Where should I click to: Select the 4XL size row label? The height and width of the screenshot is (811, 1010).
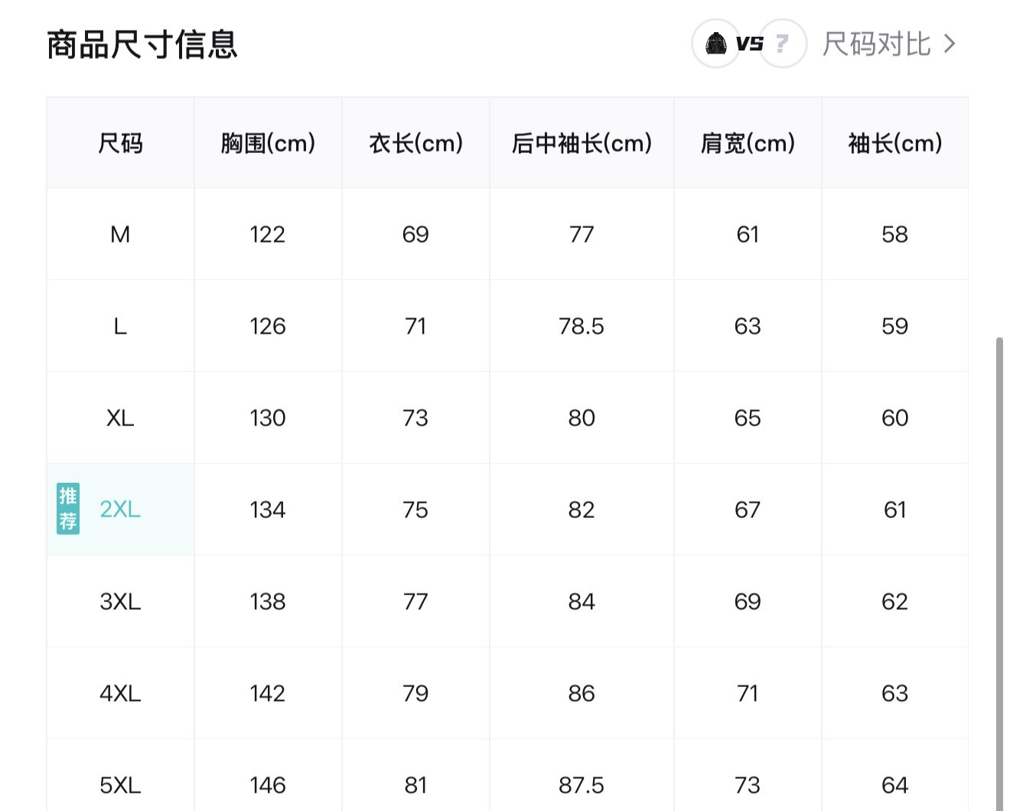120,693
